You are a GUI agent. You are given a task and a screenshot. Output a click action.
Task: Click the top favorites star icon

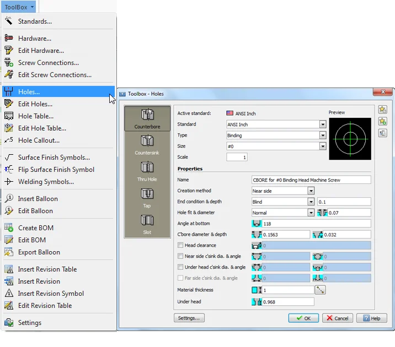click(x=382, y=110)
